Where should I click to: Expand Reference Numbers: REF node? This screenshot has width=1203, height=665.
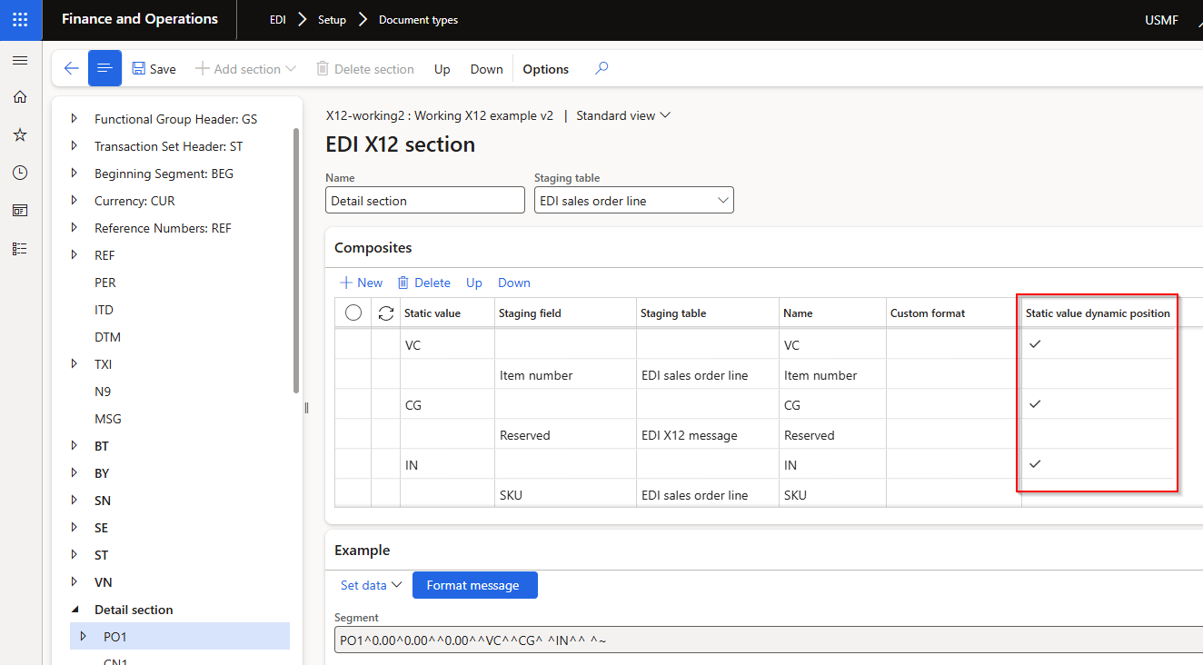[74, 228]
